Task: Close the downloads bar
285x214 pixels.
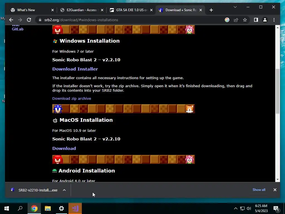Action: pos(275,190)
